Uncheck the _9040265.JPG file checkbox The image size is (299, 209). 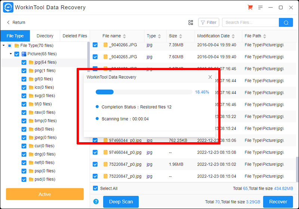(x=95, y=57)
